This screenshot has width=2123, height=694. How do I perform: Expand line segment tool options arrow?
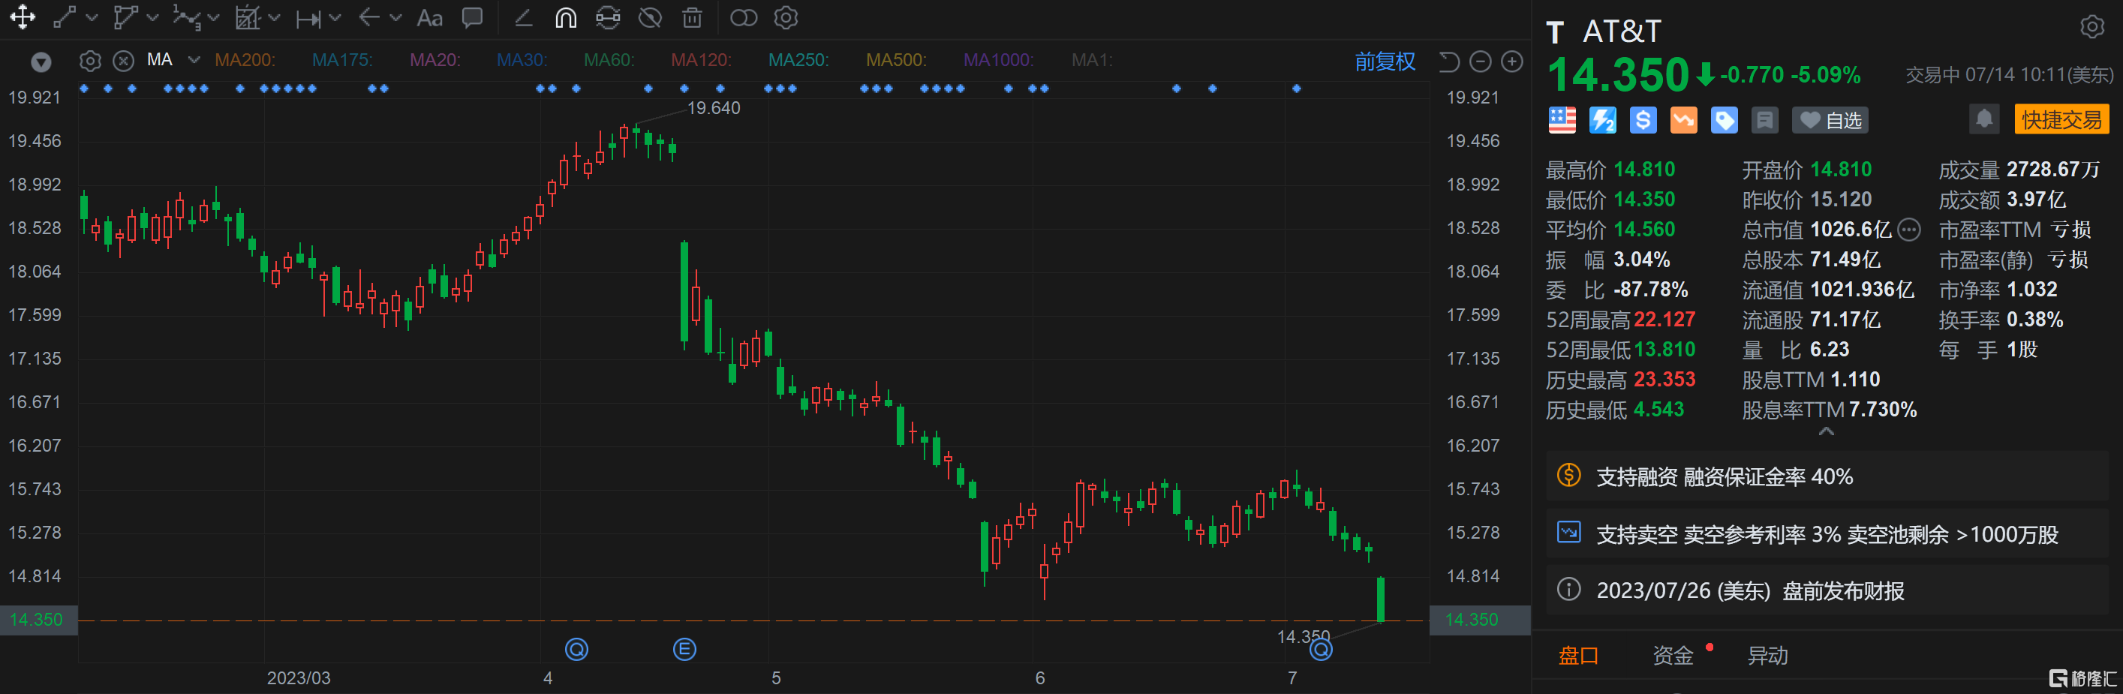coord(92,17)
